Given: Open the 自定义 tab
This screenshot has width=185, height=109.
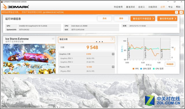Looking at the screenshot, I should click(x=141, y=7).
